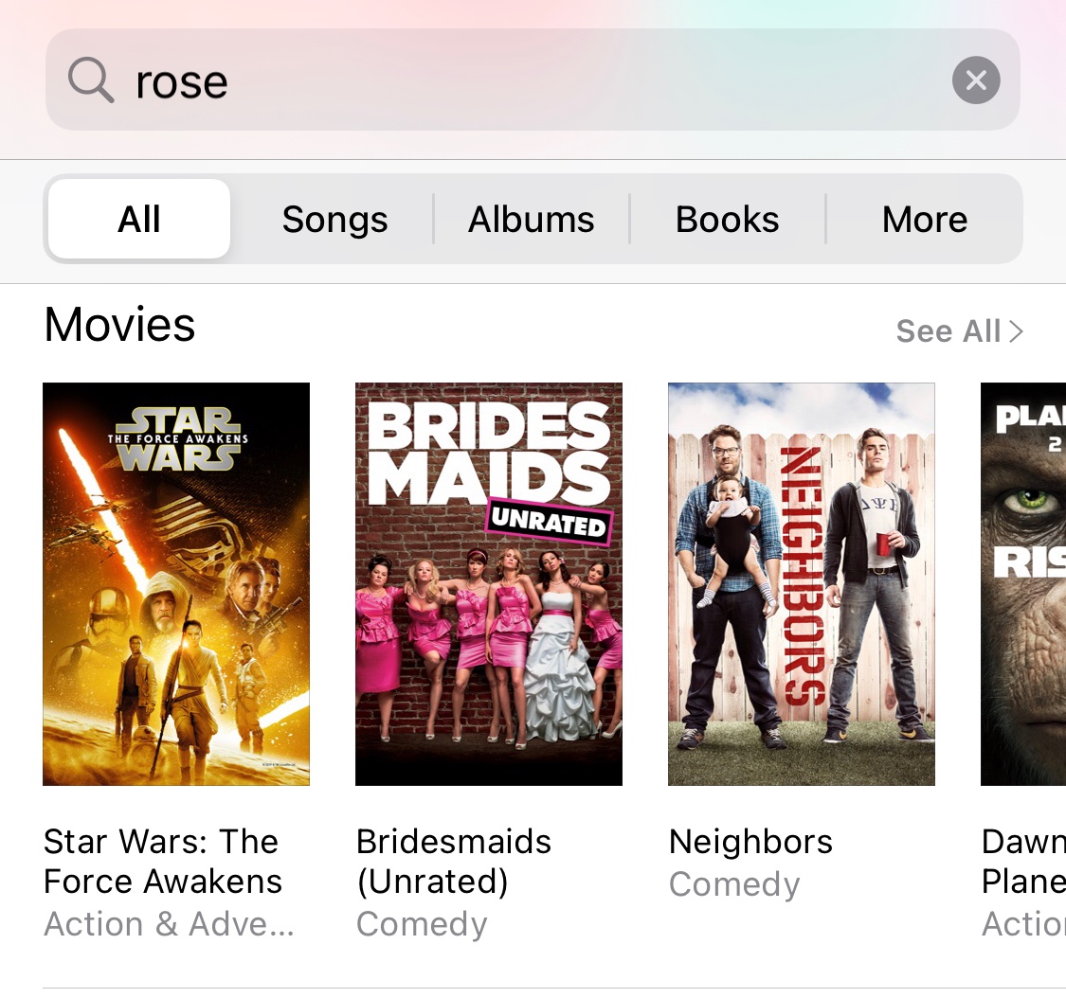The width and height of the screenshot is (1066, 998).
Task: Open the More filter options
Action: click(x=924, y=220)
